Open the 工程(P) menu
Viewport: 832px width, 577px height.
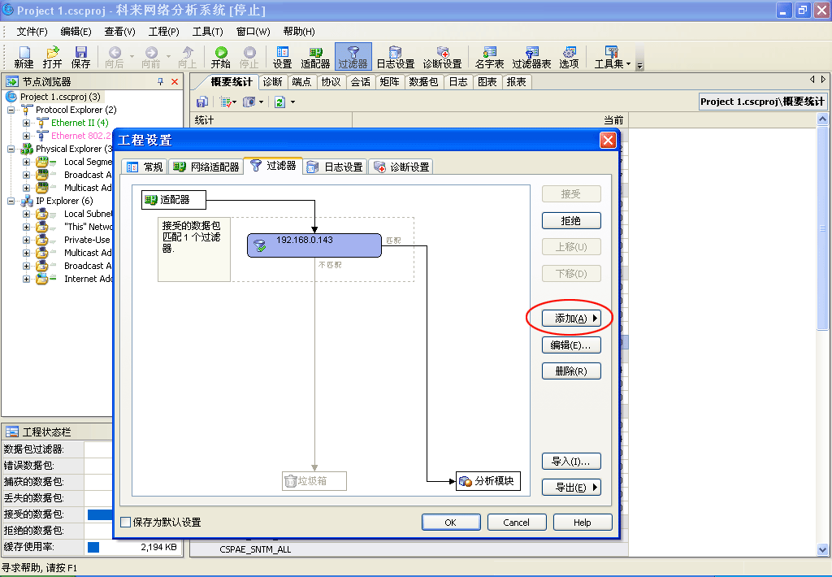pyautogui.click(x=162, y=31)
